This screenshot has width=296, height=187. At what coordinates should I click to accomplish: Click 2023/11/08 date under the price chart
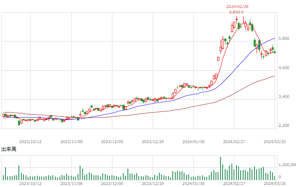tap(71, 142)
